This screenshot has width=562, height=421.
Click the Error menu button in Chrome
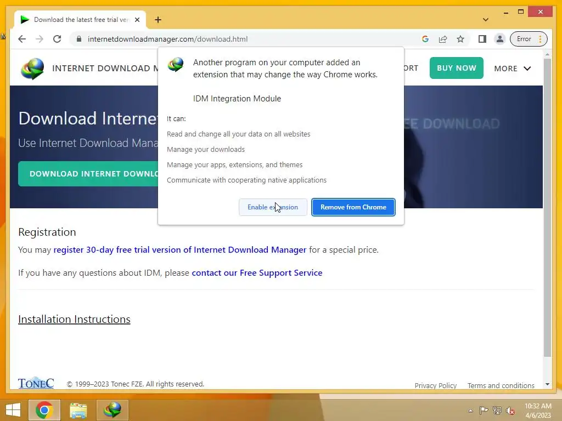(x=529, y=39)
